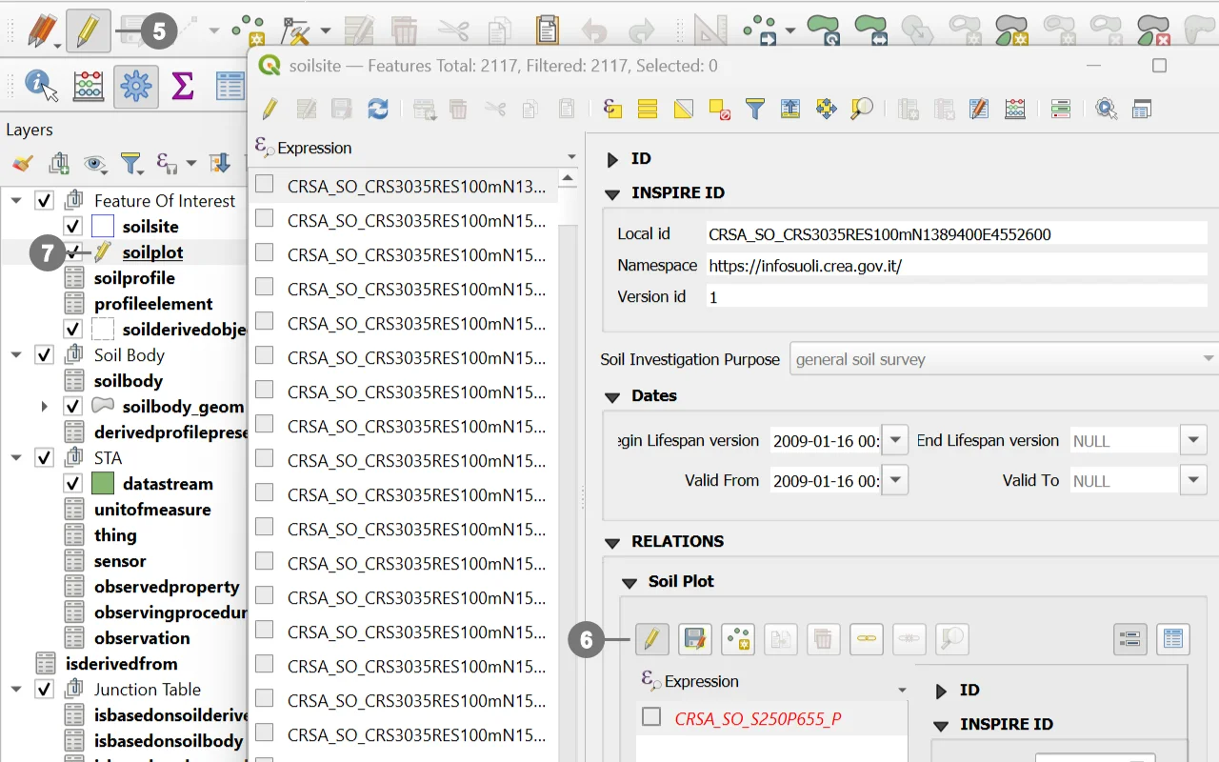
Task: Click add child feature in Soil Plot
Action: point(737,639)
